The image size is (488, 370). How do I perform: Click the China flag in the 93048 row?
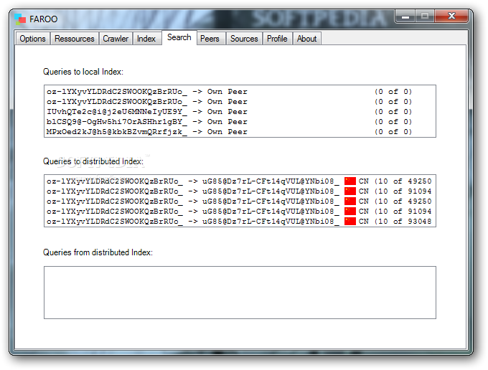(349, 222)
